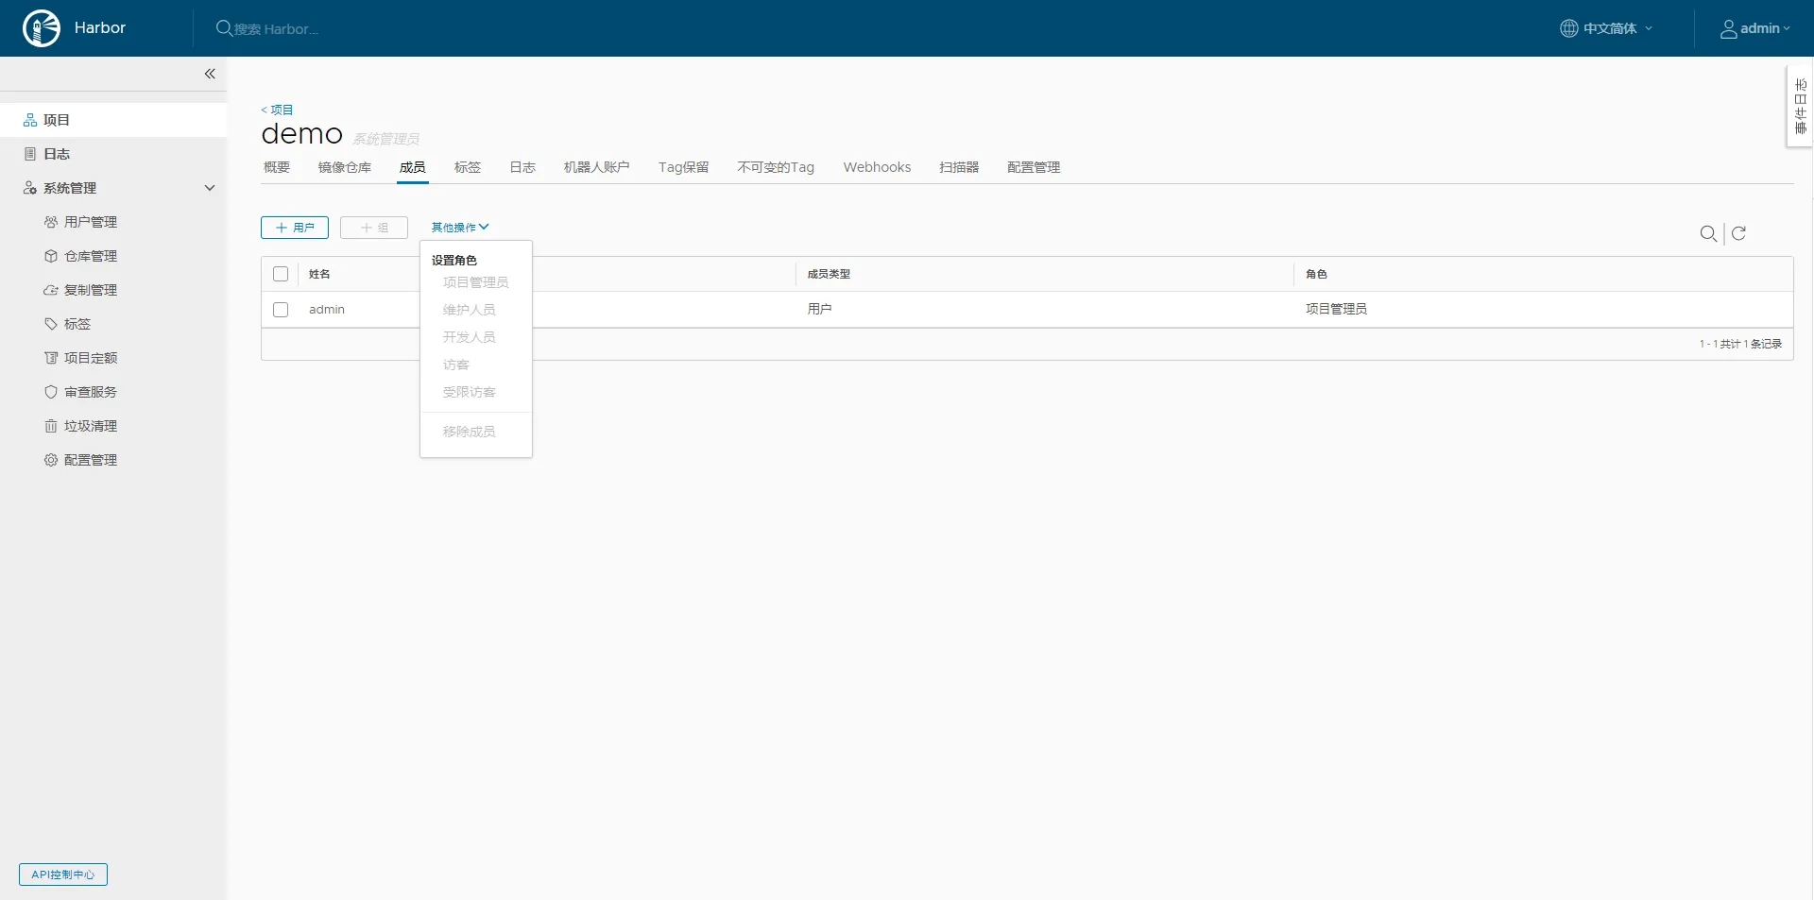
Task: Click the 项目管理员 role cell in table
Action: click(x=1336, y=309)
